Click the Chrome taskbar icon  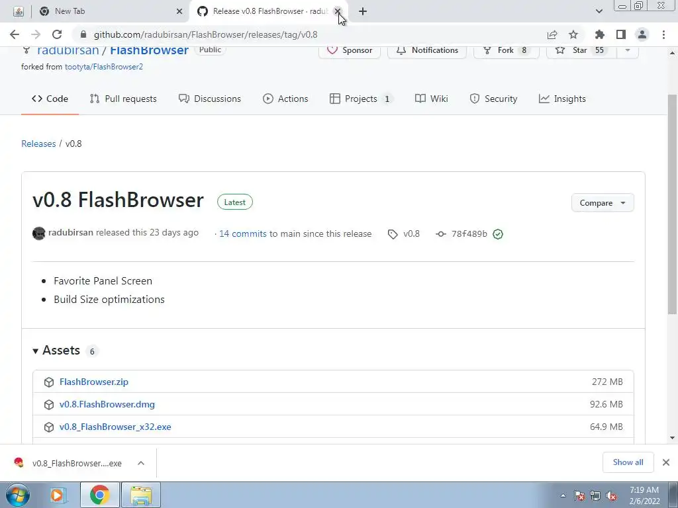tap(100, 495)
